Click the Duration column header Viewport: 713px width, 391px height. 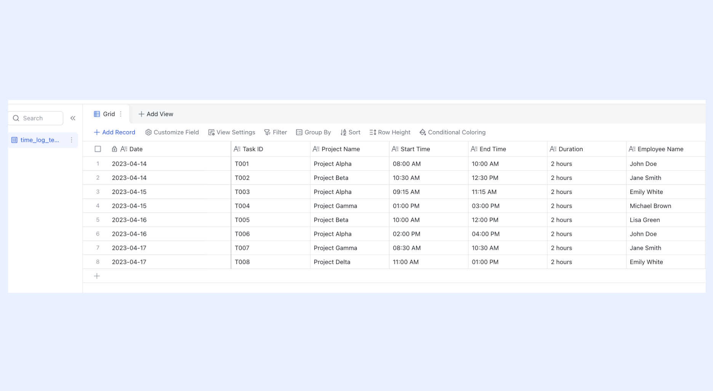point(587,149)
